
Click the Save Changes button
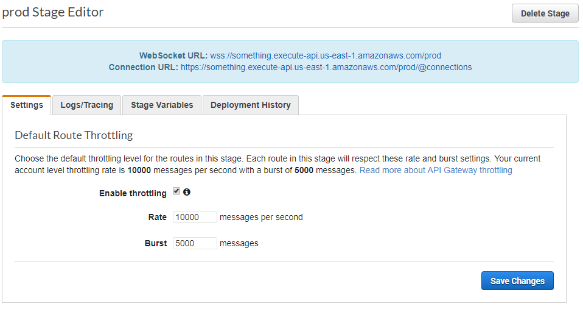[x=517, y=281]
